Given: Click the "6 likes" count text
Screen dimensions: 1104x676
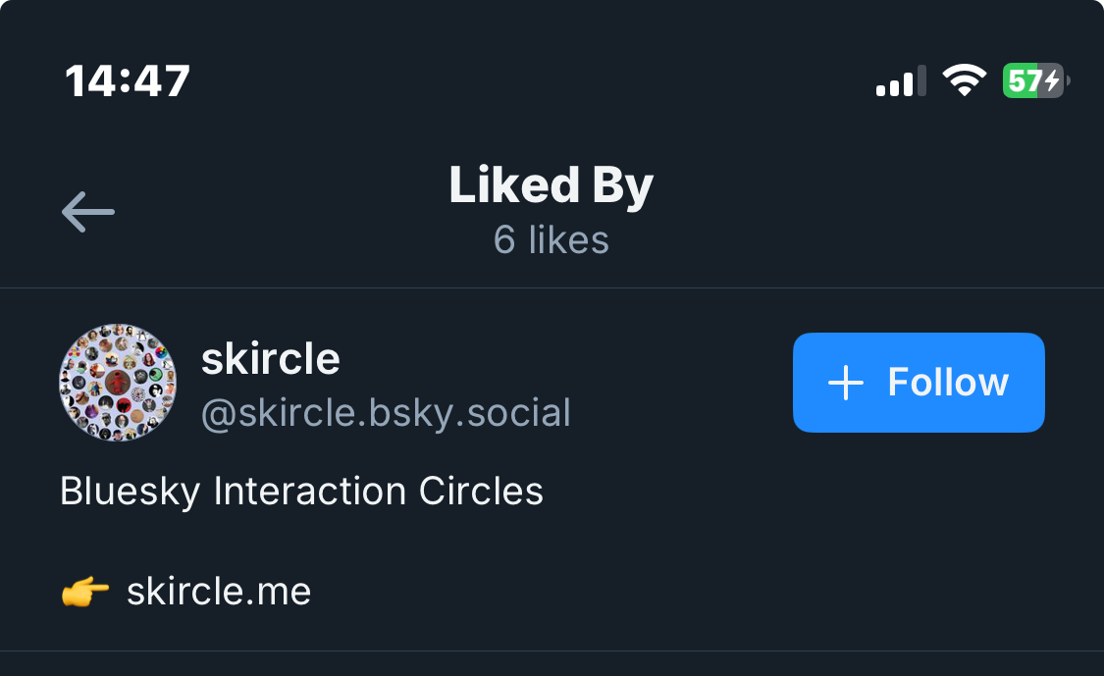Looking at the screenshot, I should pyautogui.click(x=552, y=240).
